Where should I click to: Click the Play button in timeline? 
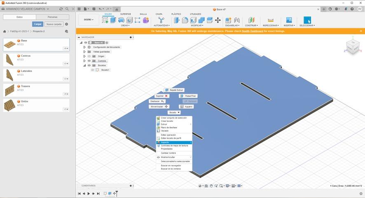[89, 193]
